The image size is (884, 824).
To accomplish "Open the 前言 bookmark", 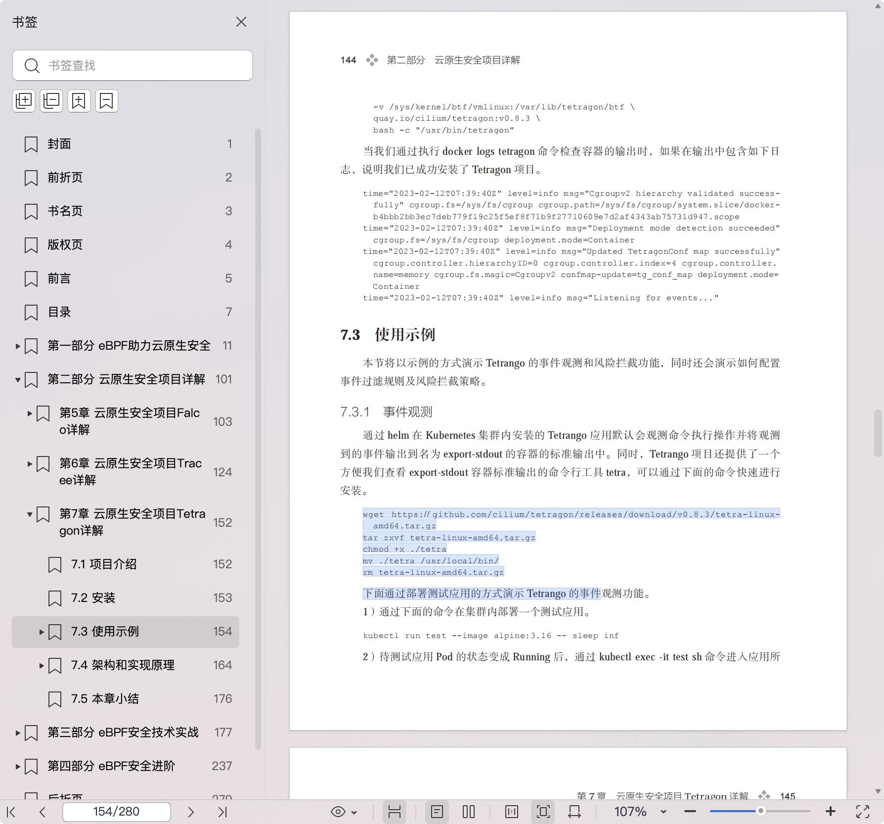I will 126,278.
